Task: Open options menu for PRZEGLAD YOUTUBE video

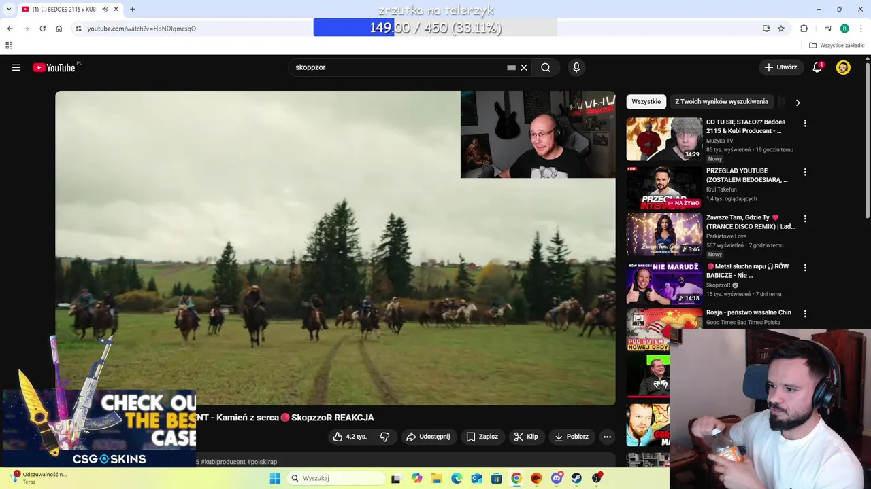Action: tap(805, 173)
